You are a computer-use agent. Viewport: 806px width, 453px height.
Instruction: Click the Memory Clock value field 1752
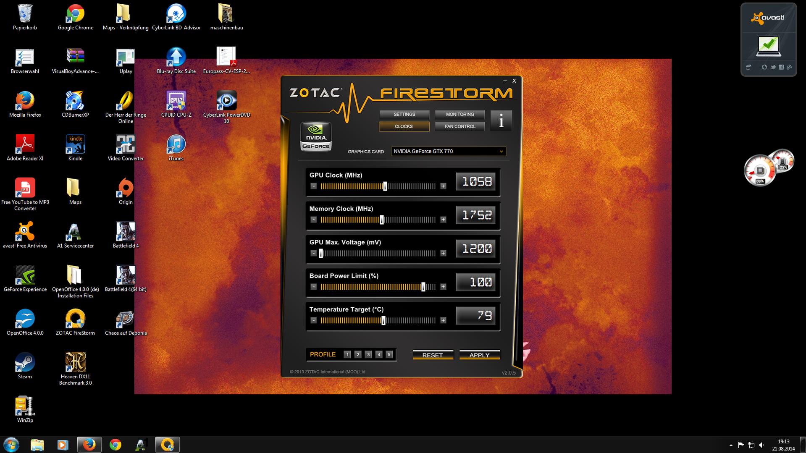pos(476,215)
